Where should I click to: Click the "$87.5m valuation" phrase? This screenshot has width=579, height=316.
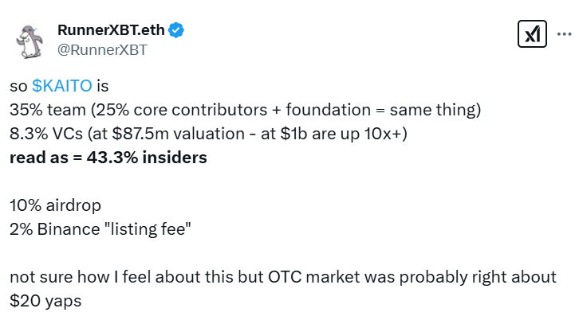point(179,134)
